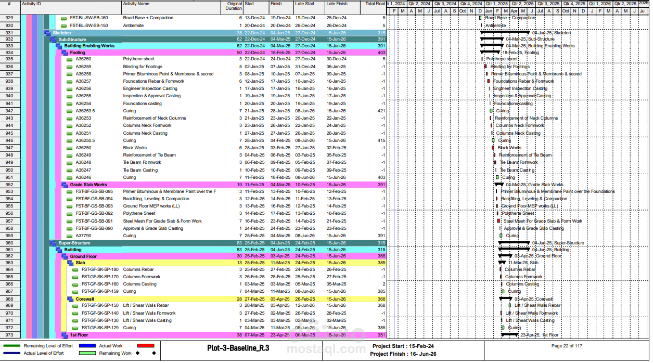Click the Start column header
653x363 pixels.
pos(256,7)
